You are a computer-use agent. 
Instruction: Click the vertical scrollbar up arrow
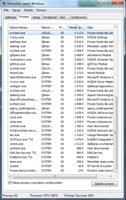pos(116,27)
